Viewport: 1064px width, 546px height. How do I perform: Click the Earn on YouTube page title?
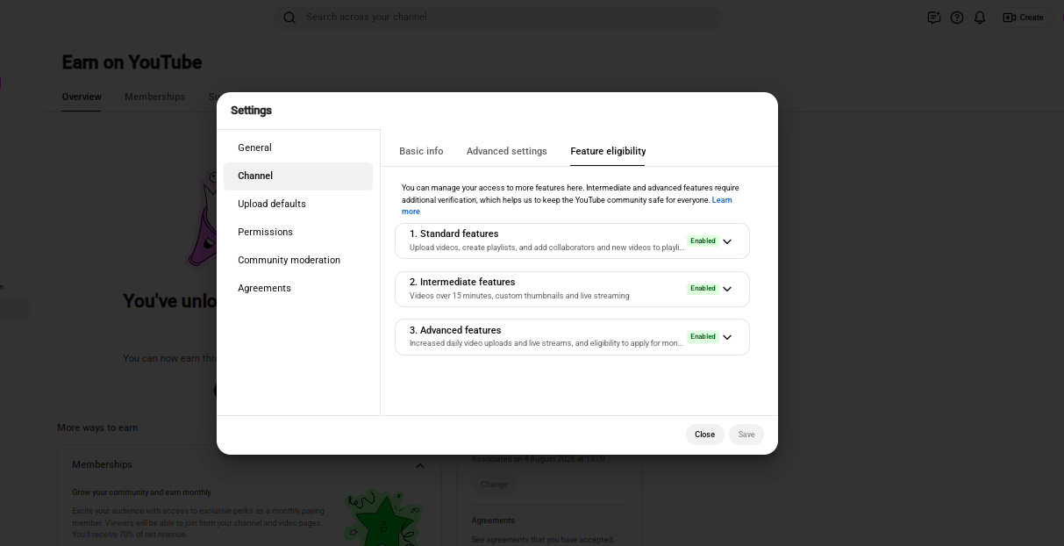pyautogui.click(x=132, y=62)
